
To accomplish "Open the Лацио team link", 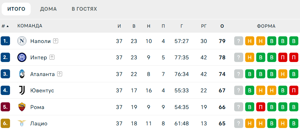I will (39, 123).
